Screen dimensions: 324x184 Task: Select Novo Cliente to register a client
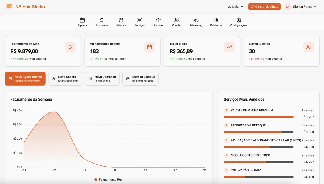(x=65, y=79)
